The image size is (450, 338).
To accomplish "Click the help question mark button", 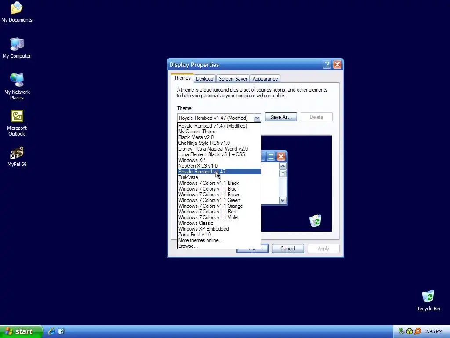I will pyautogui.click(x=327, y=64).
